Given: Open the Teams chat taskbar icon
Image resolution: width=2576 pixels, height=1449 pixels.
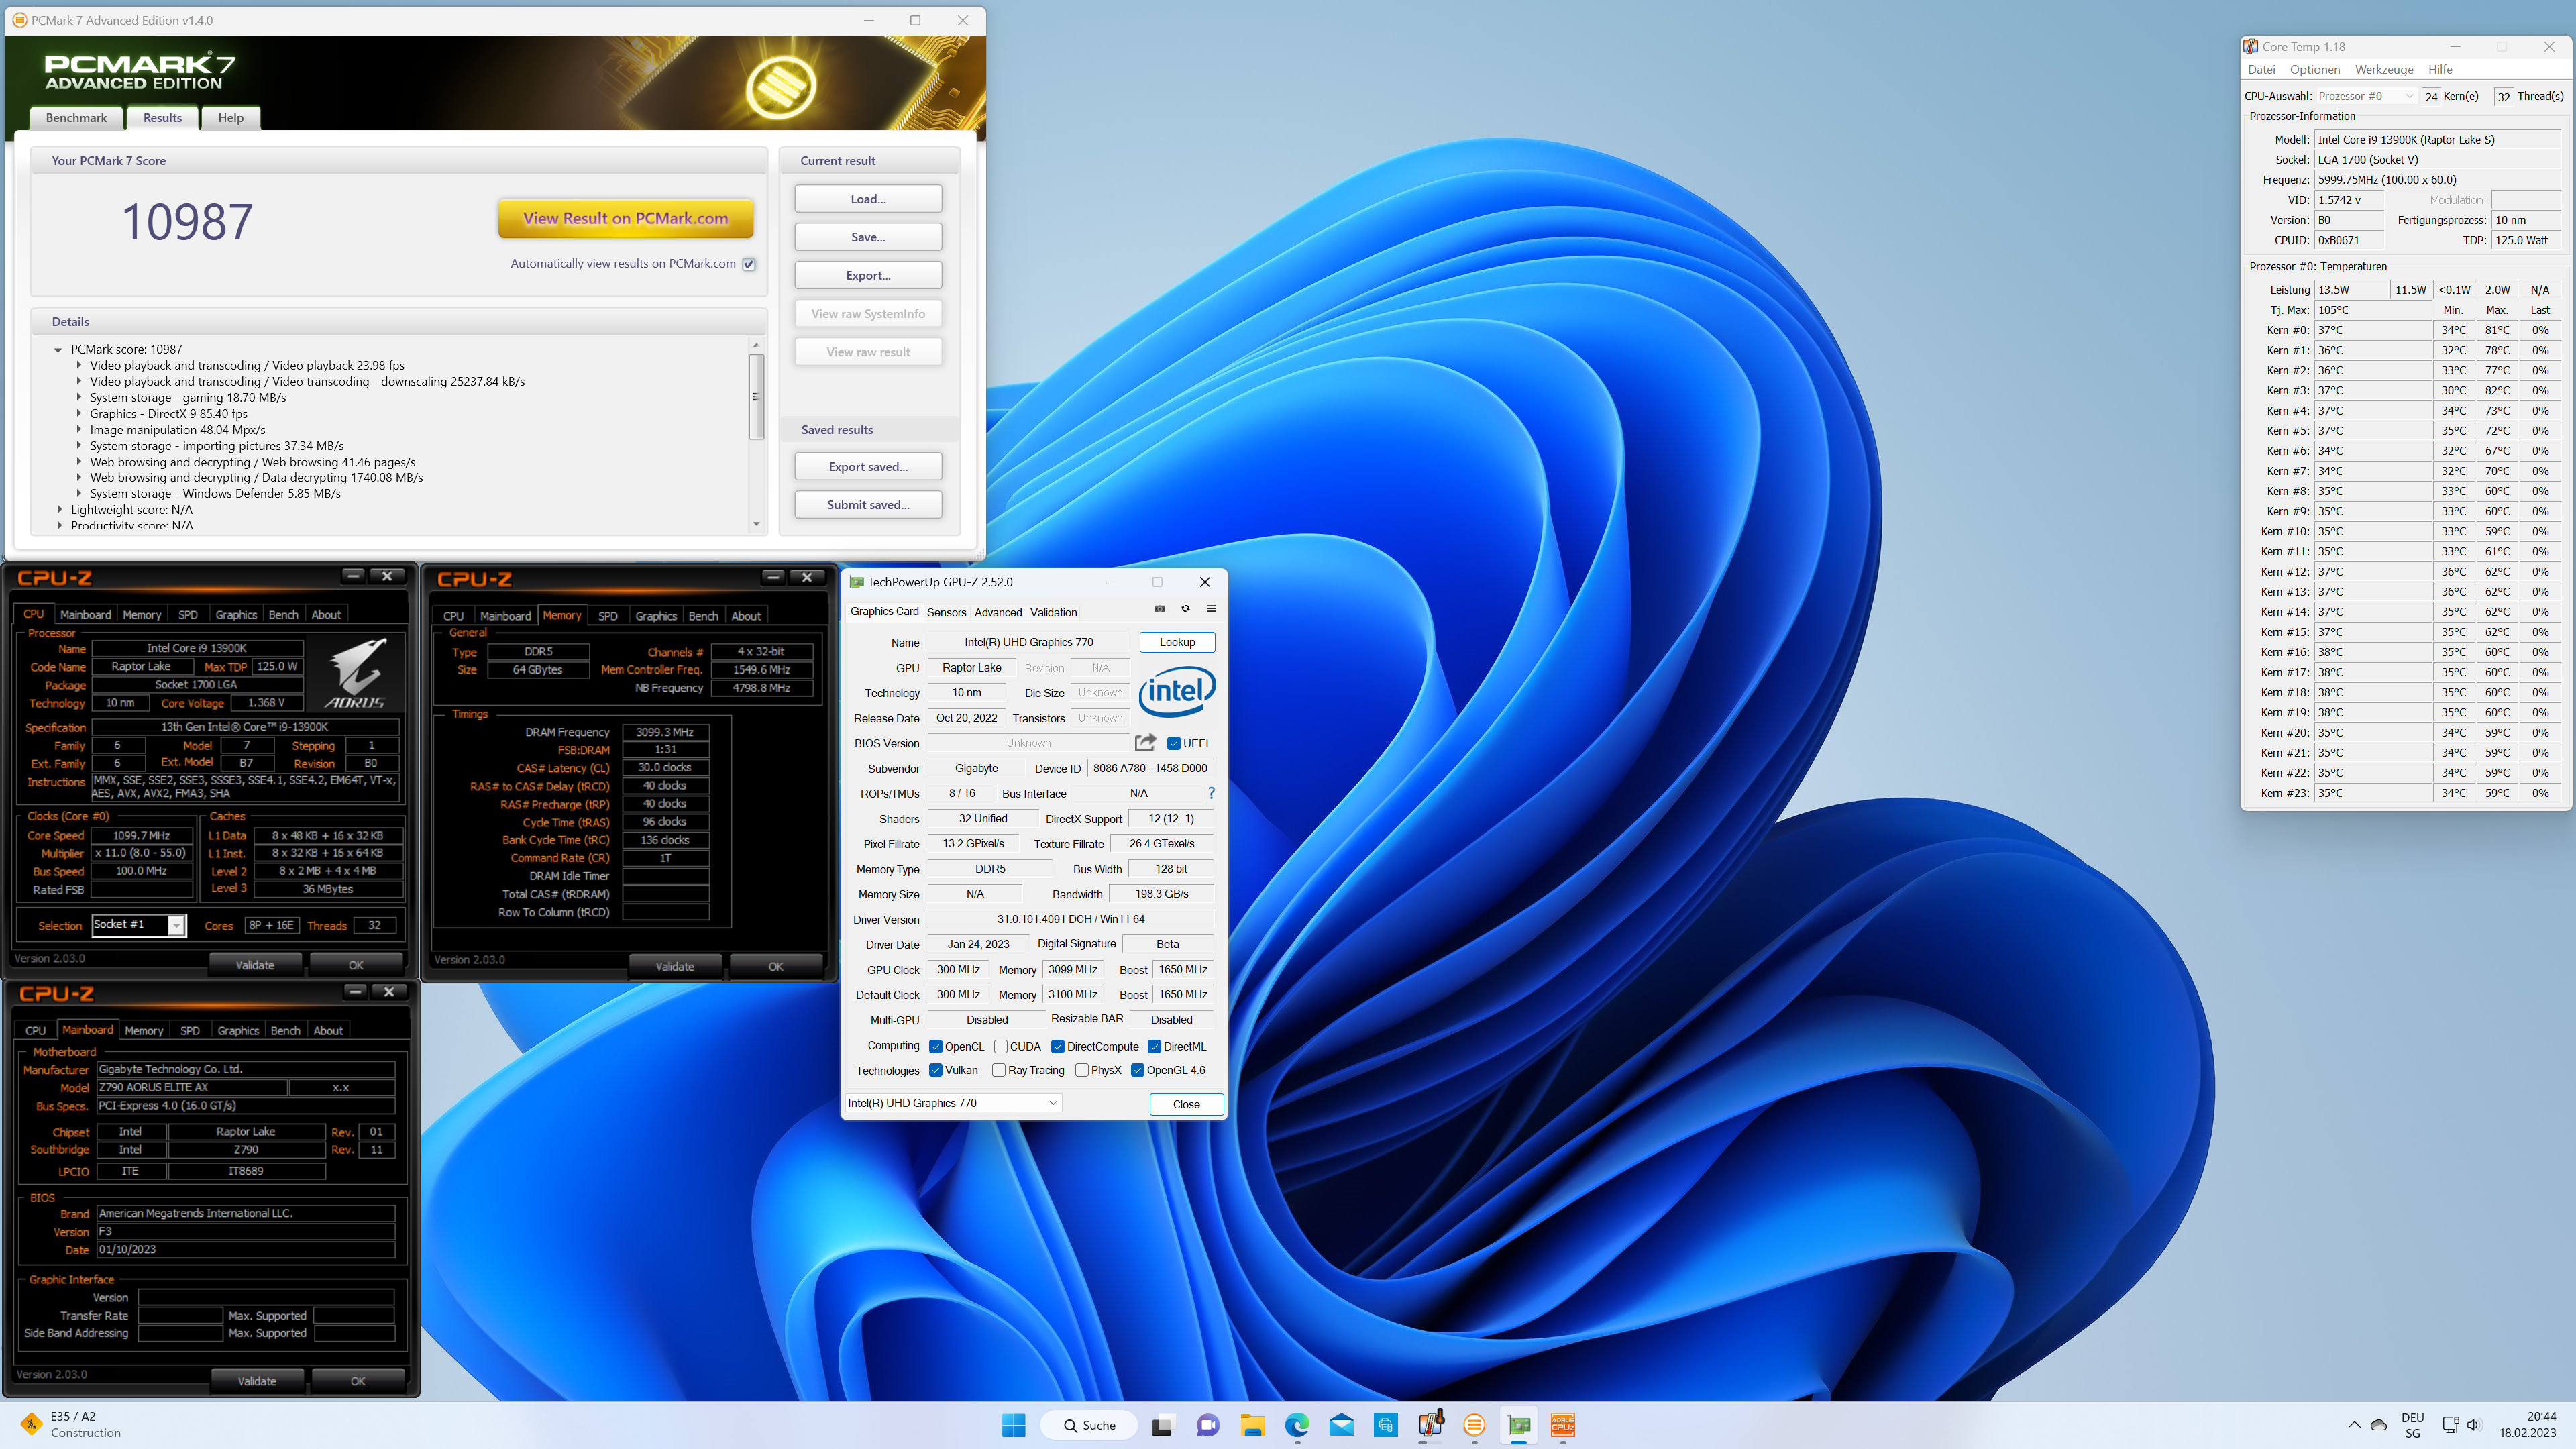Looking at the screenshot, I should coord(1207,1425).
